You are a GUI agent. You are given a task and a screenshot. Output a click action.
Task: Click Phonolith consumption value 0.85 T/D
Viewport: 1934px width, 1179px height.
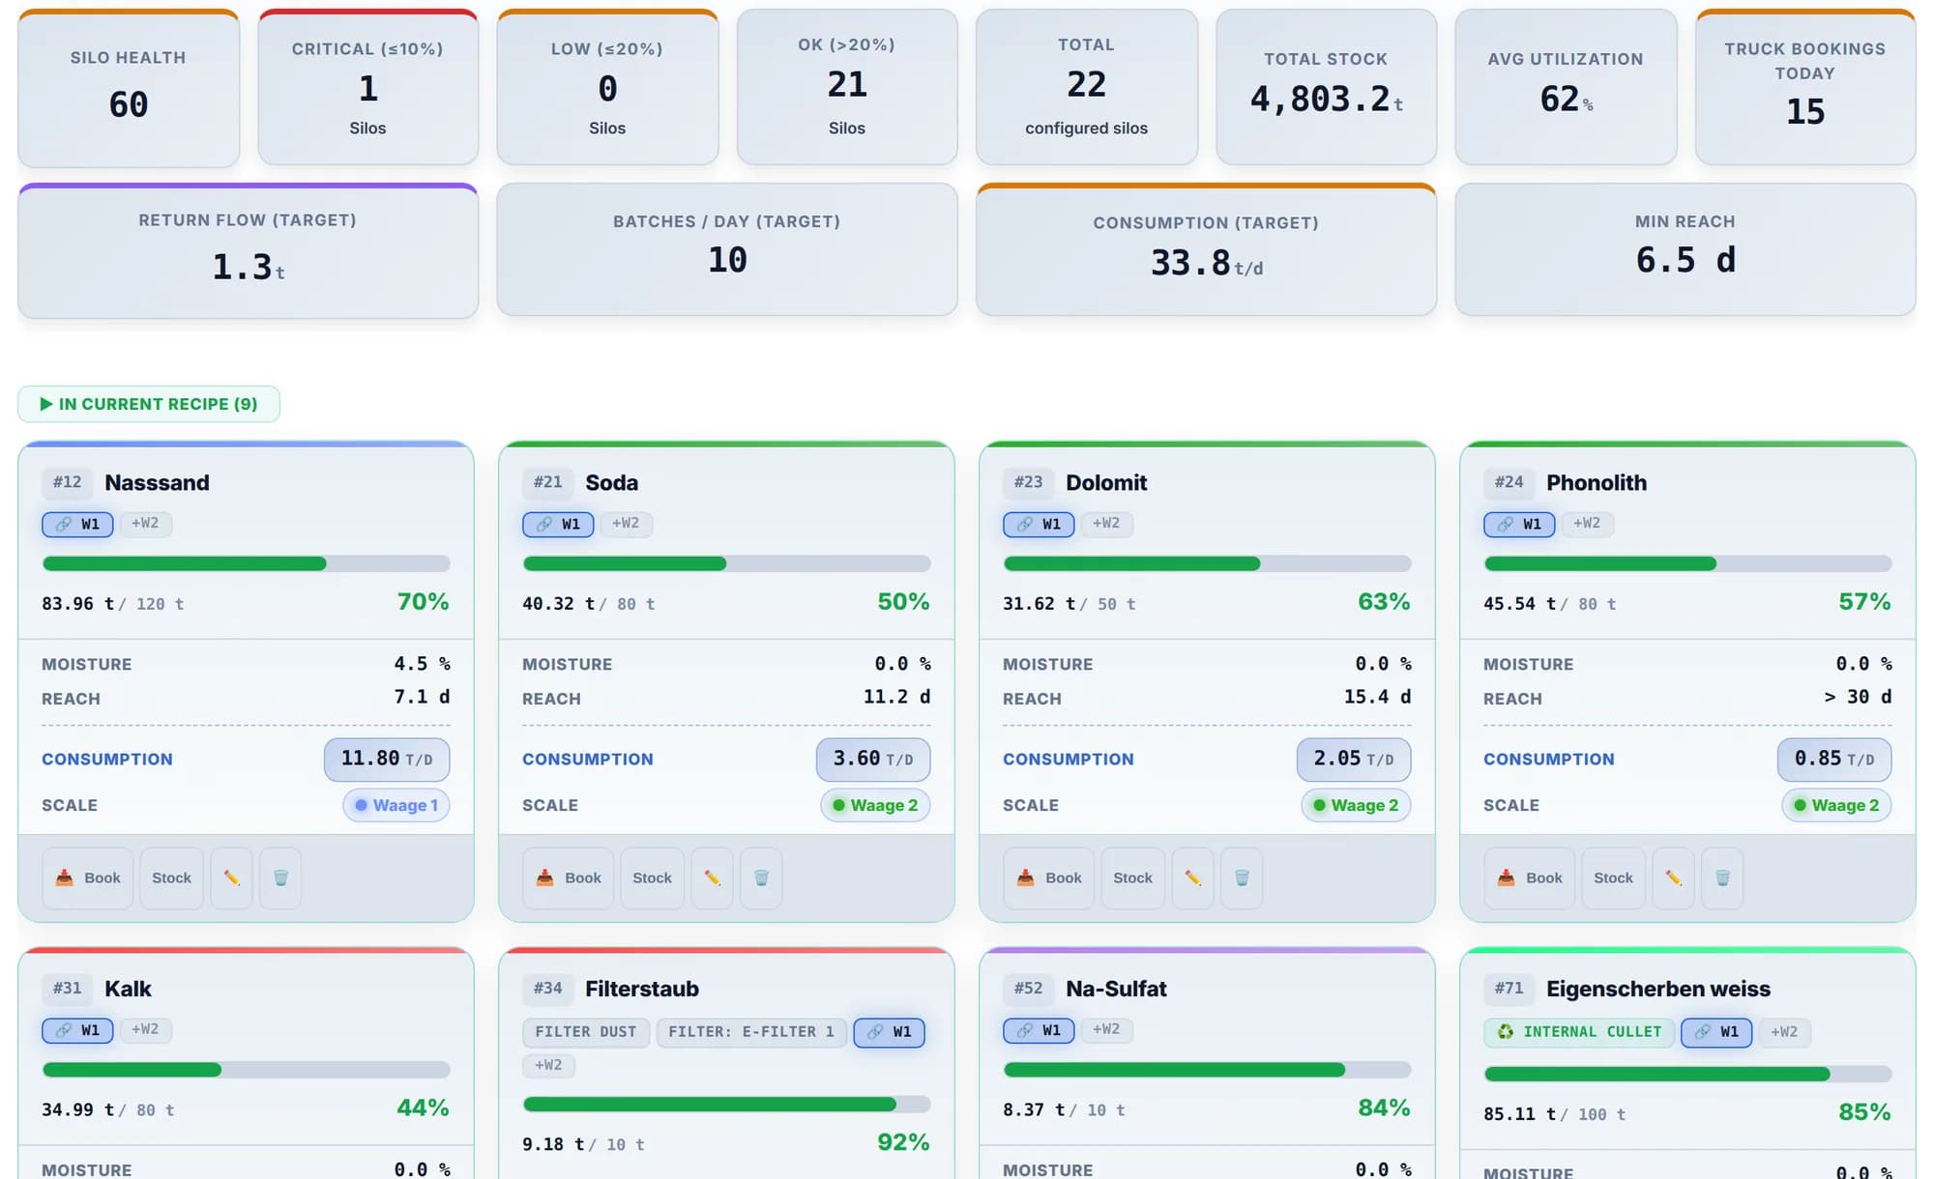pos(1834,759)
